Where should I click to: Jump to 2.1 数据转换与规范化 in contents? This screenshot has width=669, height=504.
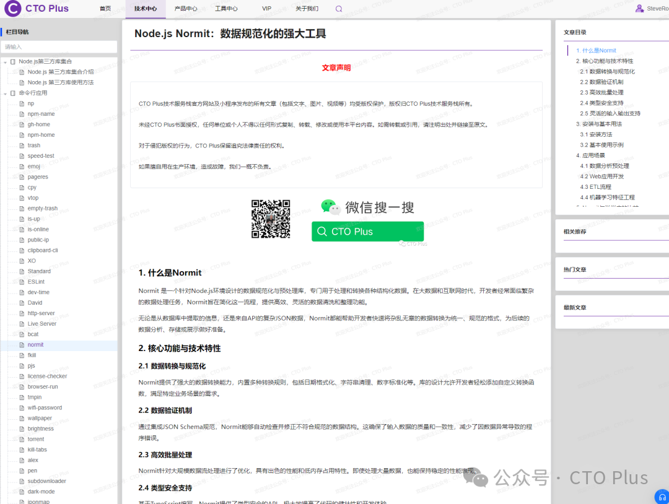tap(607, 71)
